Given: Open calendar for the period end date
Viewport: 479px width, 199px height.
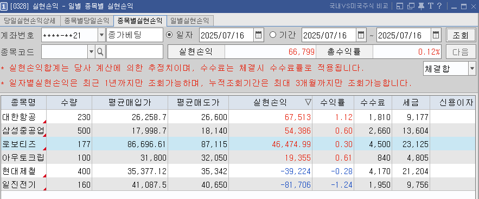Looking at the screenshot, I should (436, 35).
